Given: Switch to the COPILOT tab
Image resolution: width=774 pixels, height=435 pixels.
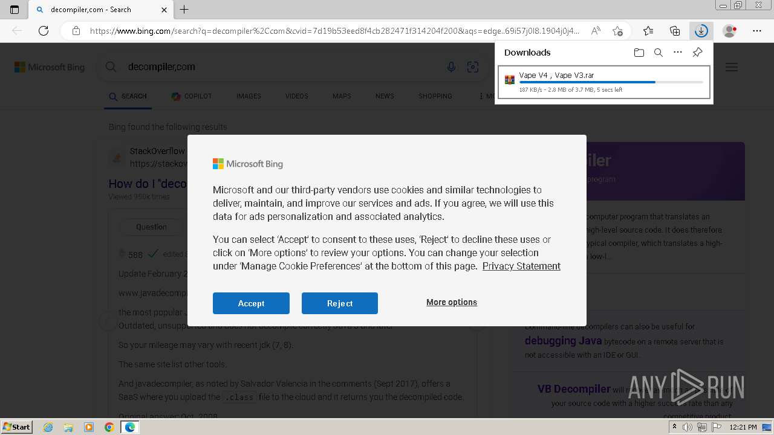Looking at the screenshot, I should [x=191, y=96].
